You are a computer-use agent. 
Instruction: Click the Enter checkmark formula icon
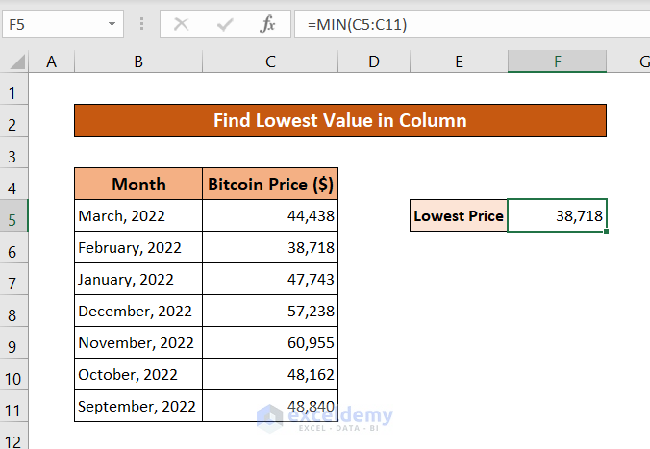pyautogui.click(x=225, y=24)
